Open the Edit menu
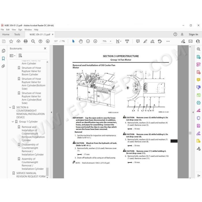Viewport: 202px width, 202px height. 8,30
